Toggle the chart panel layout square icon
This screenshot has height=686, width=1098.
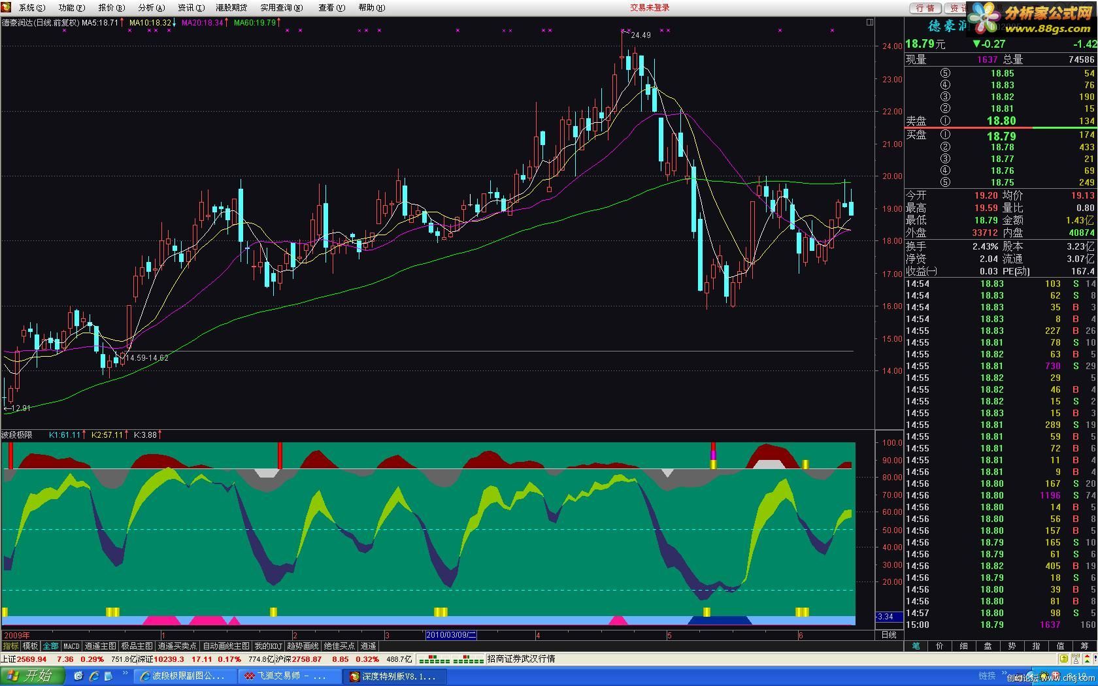coord(869,22)
